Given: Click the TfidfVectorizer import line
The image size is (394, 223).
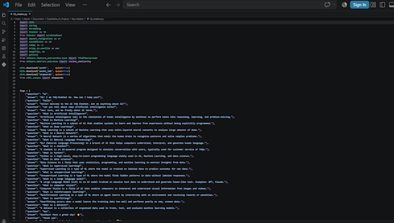Looking at the screenshot, I should click(x=59, y=59).
